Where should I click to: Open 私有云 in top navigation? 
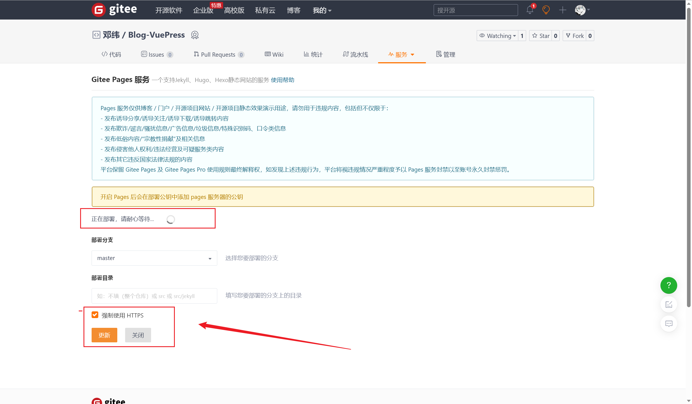coord(265,10)
